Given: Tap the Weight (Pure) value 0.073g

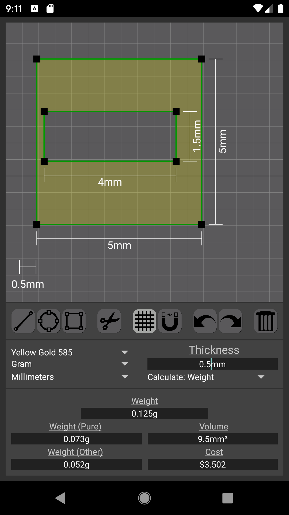Looking at the screenshot, I should [77, 439].
